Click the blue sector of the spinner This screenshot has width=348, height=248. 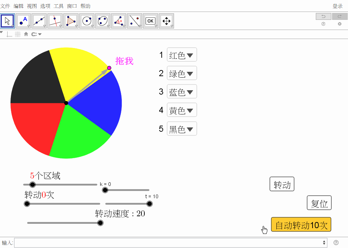coord(100,103)
